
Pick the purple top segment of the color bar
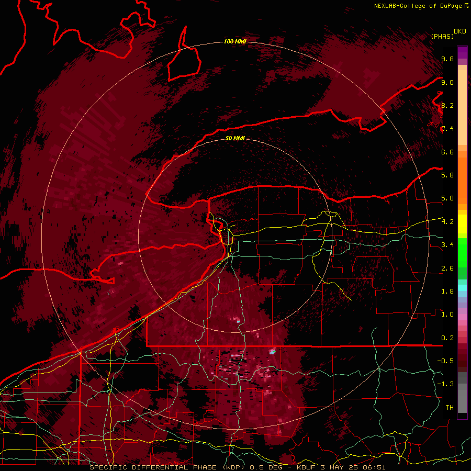point(462,52)
